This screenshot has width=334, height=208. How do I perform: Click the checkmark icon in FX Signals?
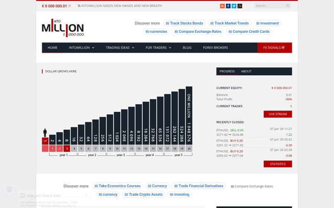click(283, 48)
